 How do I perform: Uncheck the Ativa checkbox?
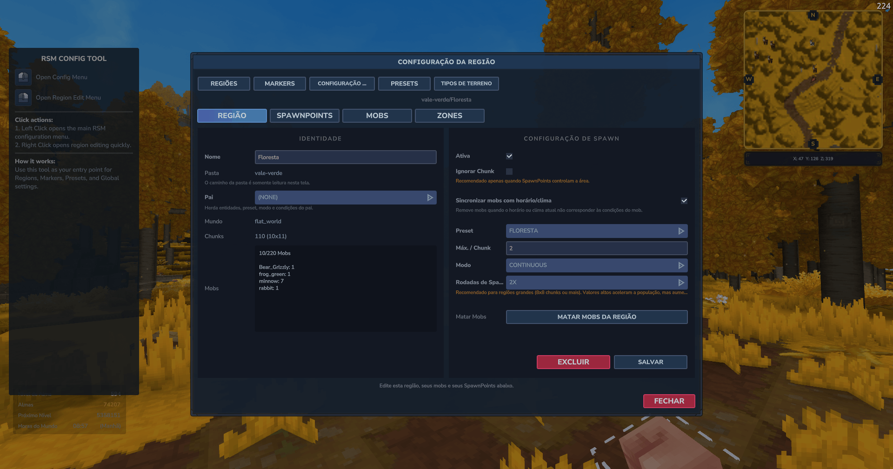[509, 156]
